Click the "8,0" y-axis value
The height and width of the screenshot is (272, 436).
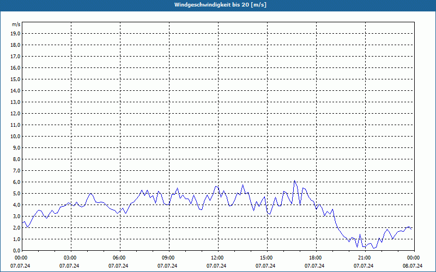[17, 159]
